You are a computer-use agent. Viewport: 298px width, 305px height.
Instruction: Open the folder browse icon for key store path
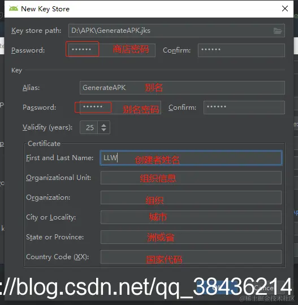pyautogui.click(x=278, y=31)
